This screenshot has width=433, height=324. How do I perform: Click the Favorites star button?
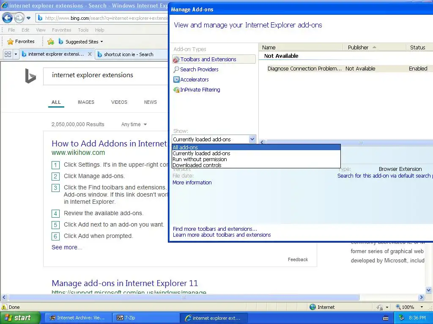[x=21, y=41]
